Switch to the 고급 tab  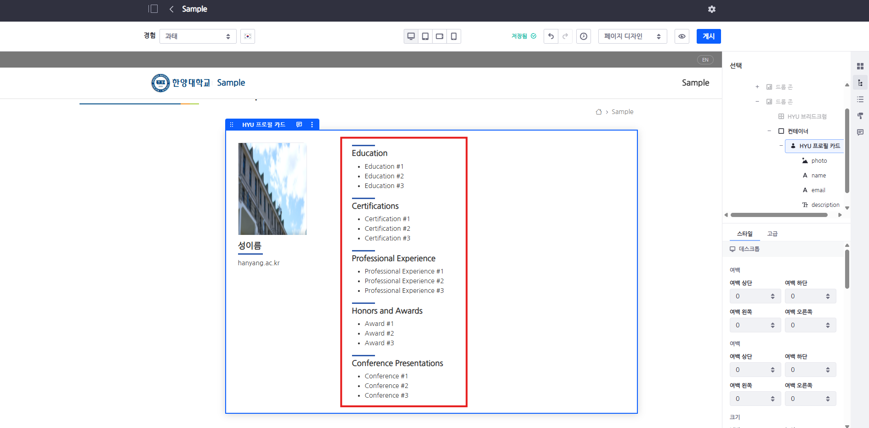(772, 234)
